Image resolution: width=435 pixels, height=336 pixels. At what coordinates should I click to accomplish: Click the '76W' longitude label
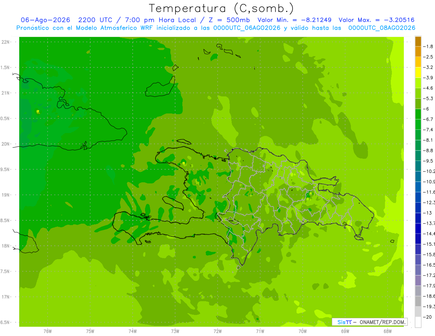click(x=47, y=331)
